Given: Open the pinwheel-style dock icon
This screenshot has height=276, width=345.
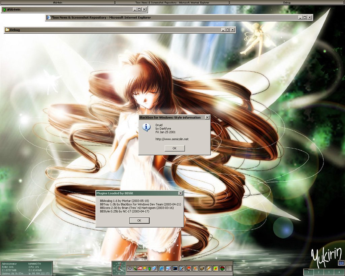Looking at the screenshot, I should coord(195,268).
